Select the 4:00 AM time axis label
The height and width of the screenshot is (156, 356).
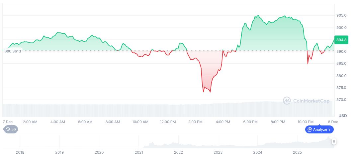point(57,122)
